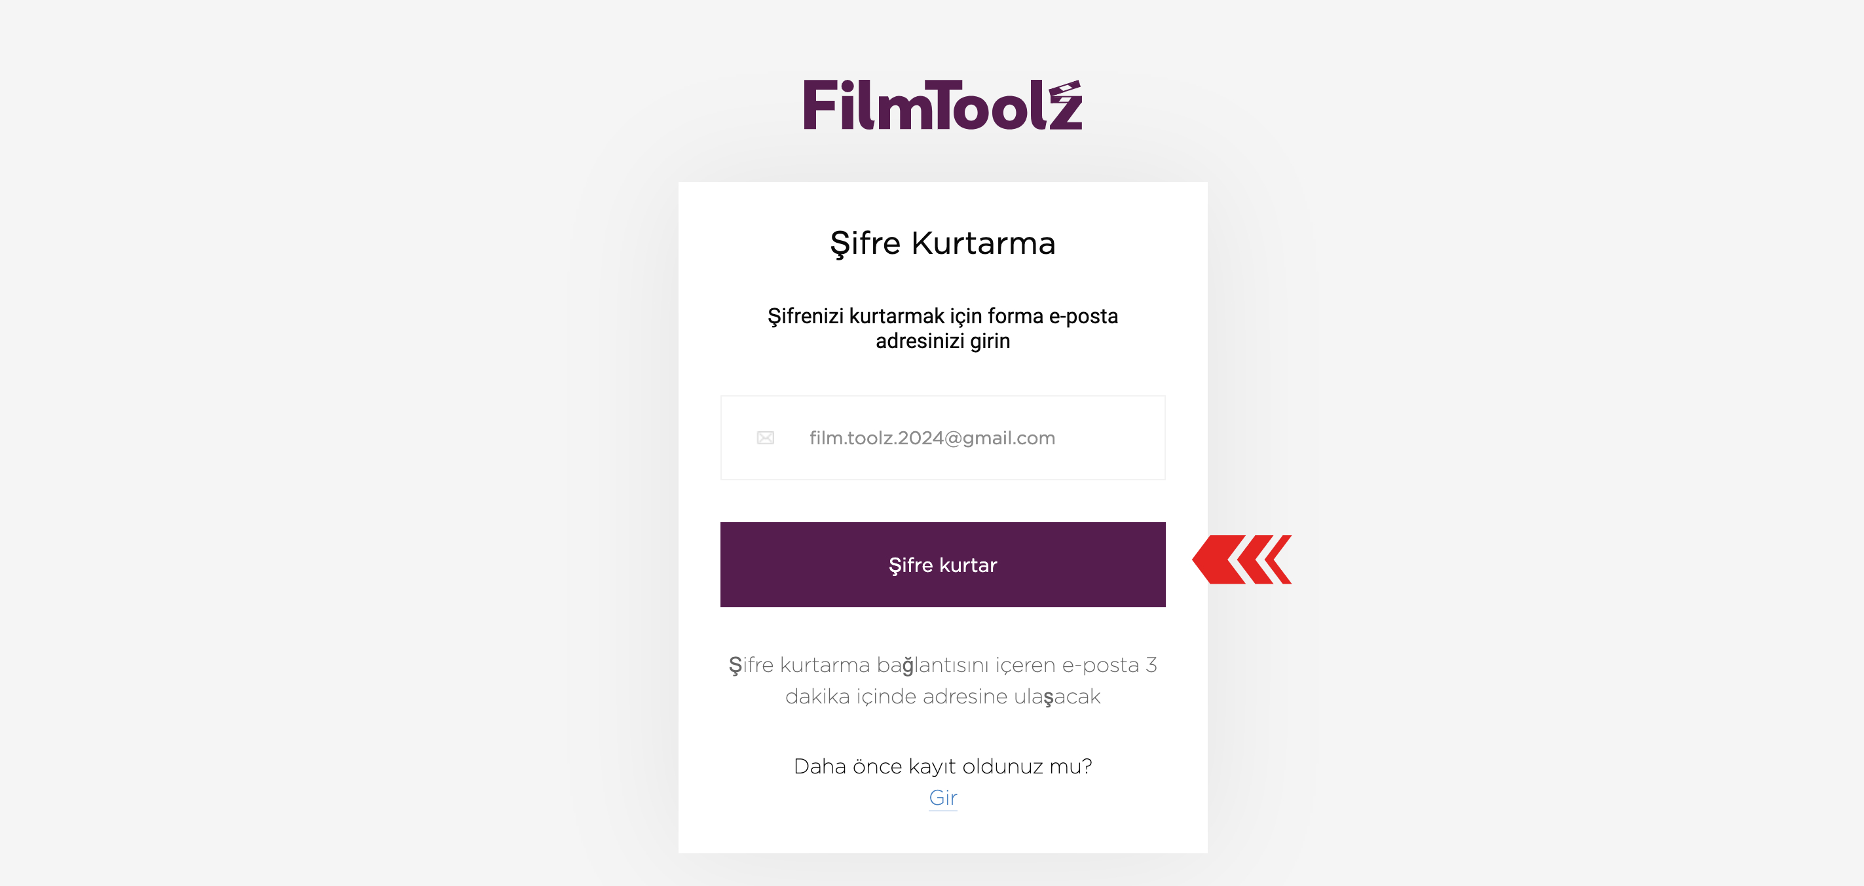Click the 'e-posta 3' text in the notice
The width and height of the screenshot is (1864, 886).
1110,665
